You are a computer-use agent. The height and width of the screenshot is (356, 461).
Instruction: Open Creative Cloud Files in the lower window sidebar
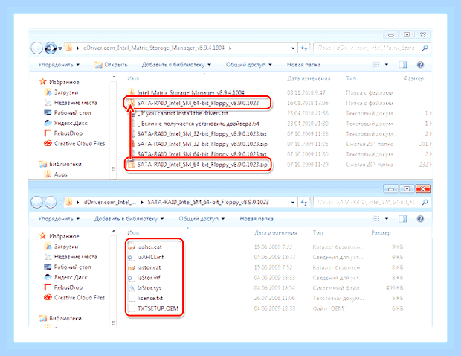tap(74, 298)
